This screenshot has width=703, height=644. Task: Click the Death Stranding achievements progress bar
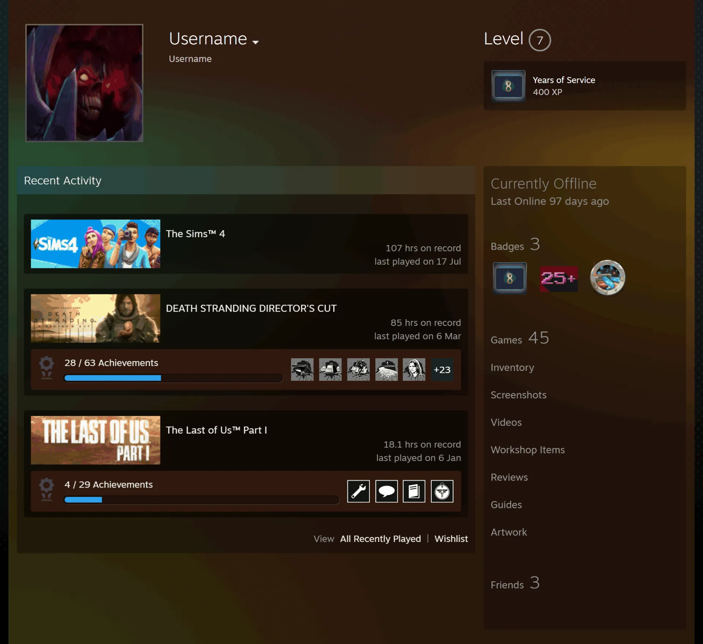pyautogui.click(x=173, y=378)
